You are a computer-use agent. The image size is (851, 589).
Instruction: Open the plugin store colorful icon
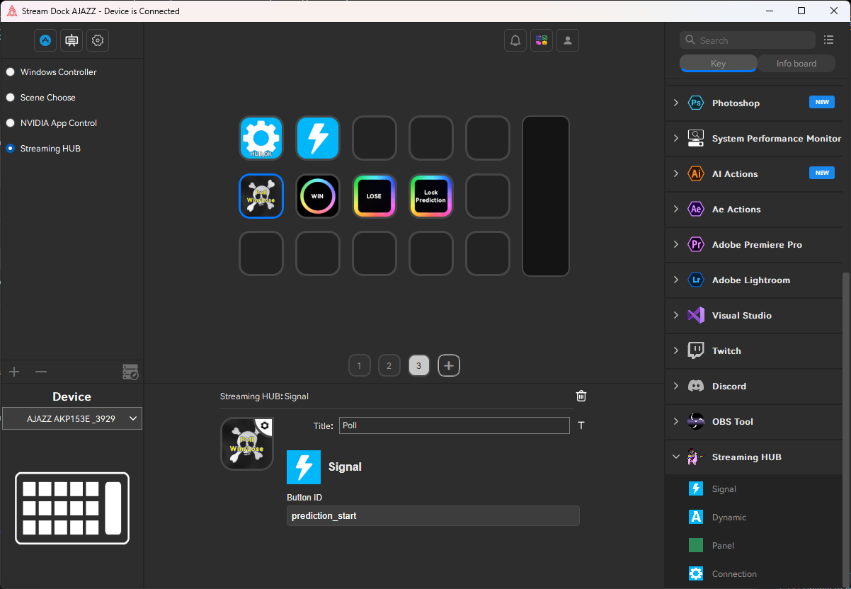[542, 40]
